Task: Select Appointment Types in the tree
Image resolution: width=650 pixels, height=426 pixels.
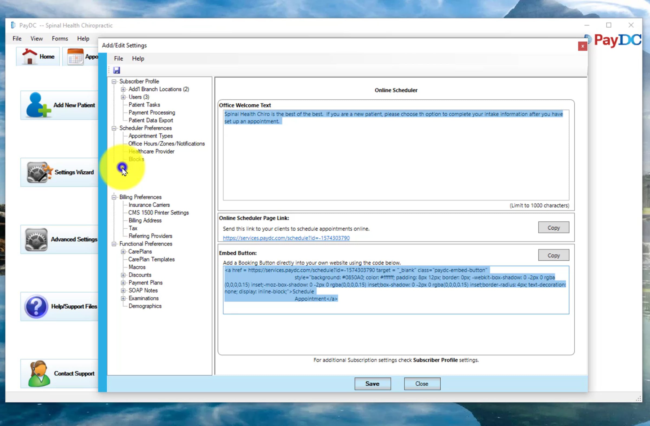Action: pos(151,136)
